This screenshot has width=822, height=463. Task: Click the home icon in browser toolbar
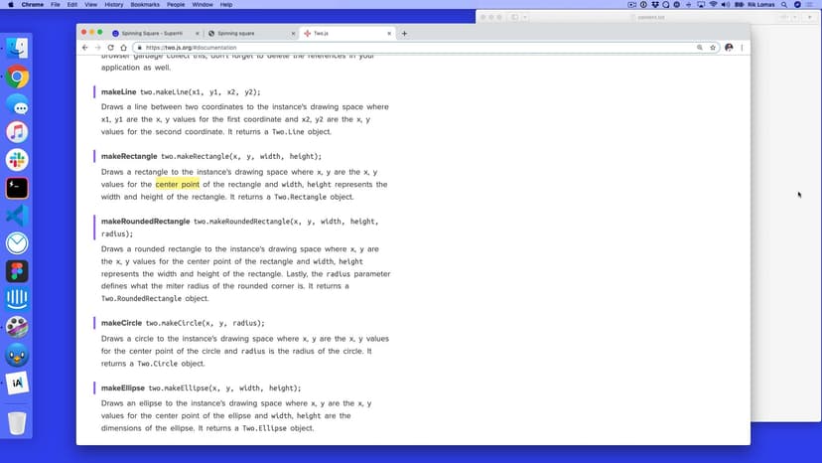tap(123, 48)
